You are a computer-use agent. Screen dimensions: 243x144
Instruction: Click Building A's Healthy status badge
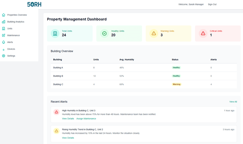pos(176,68)
